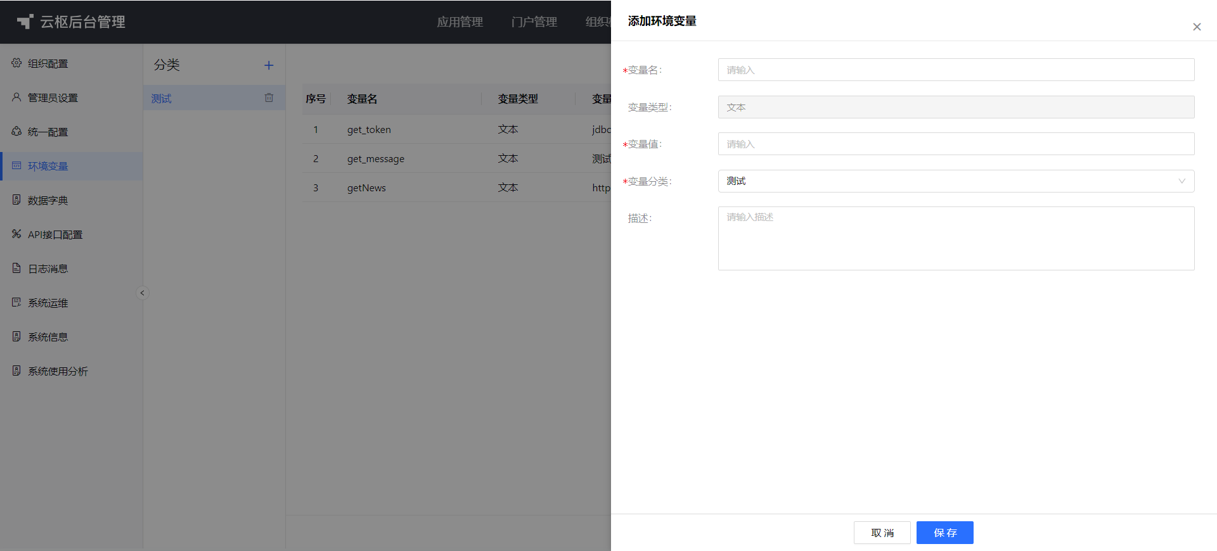Click the 序号 column header
The height and width of the screenshot is (551, 1217).
(x=316, y=99)
